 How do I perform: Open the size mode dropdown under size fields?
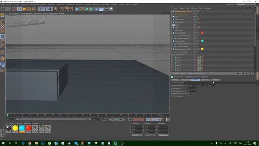coord(150,135)
